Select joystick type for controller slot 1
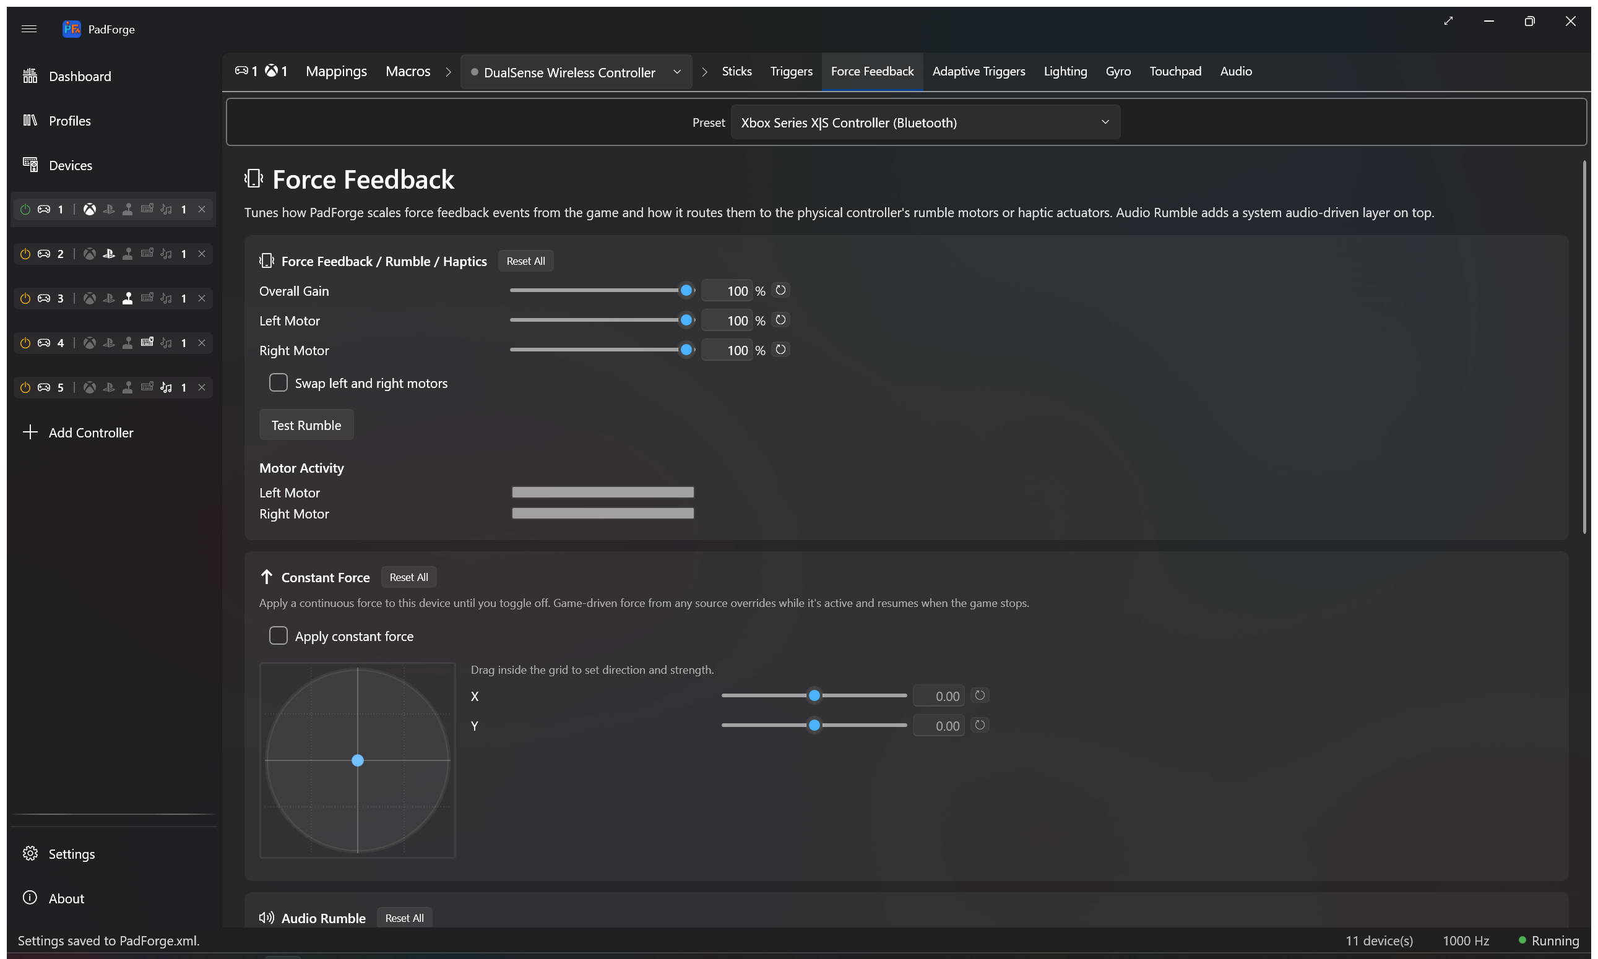The width and height of the screenshot is (1598, 959). [x=127, y=209]
